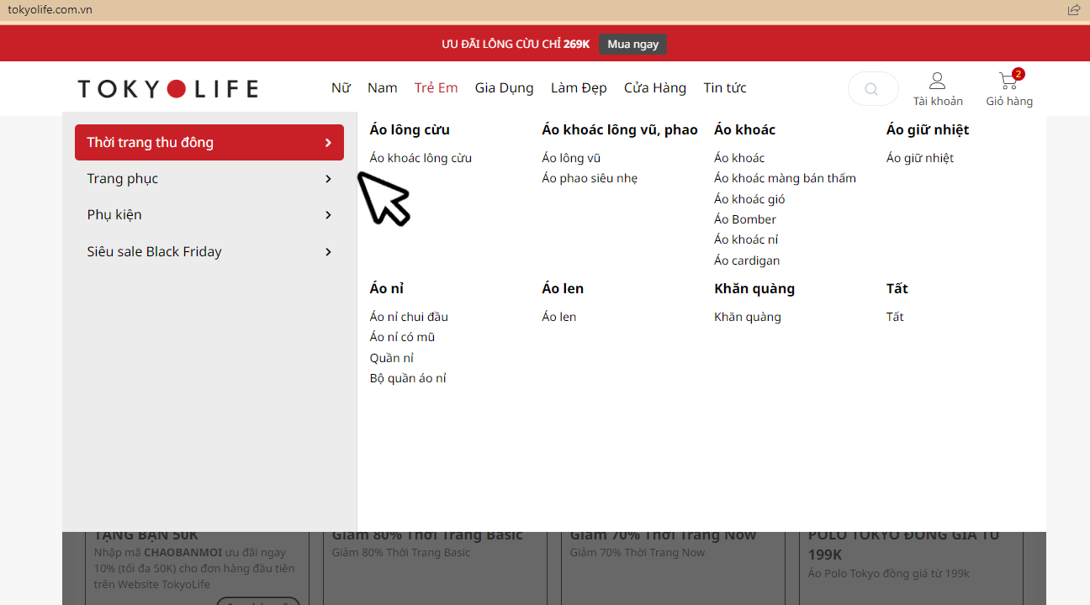Image resolution: width=1090 pixels, height=605 pixels.
Task: Select Áo Bomber link
Action: [744, 219]
